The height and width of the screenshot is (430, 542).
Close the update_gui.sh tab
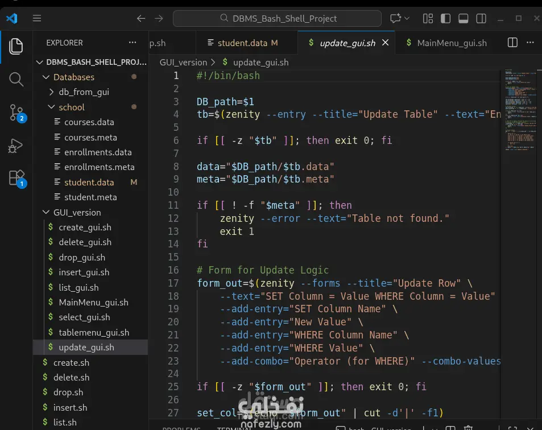pos(385,43)
